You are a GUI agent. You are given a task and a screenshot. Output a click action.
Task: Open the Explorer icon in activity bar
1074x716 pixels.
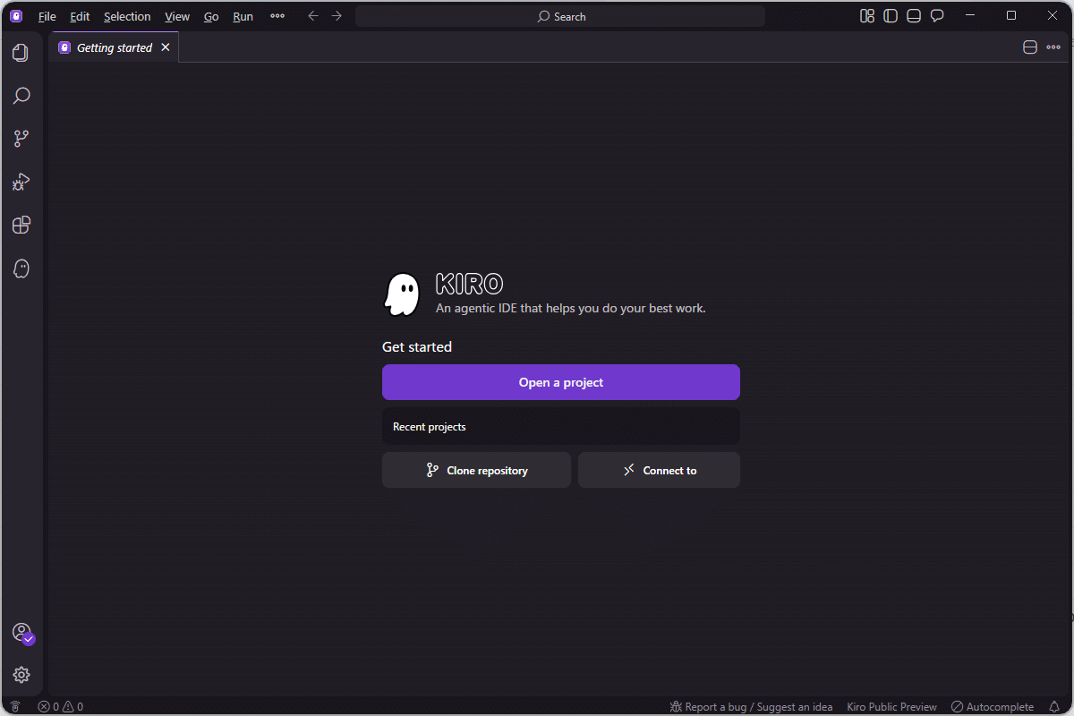click(21, 53)
